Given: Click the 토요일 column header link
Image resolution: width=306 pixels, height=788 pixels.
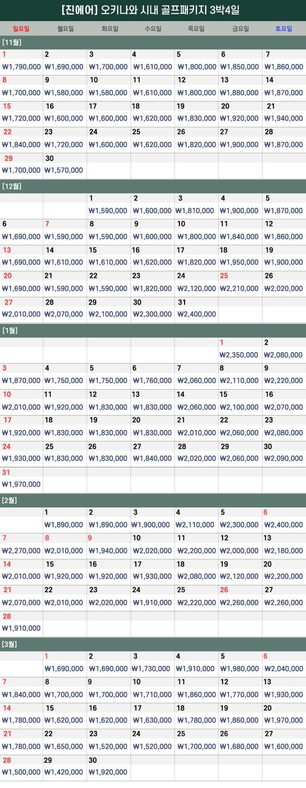Looking at the screenshot, I should pyautogui.click(x=284, y=29).
